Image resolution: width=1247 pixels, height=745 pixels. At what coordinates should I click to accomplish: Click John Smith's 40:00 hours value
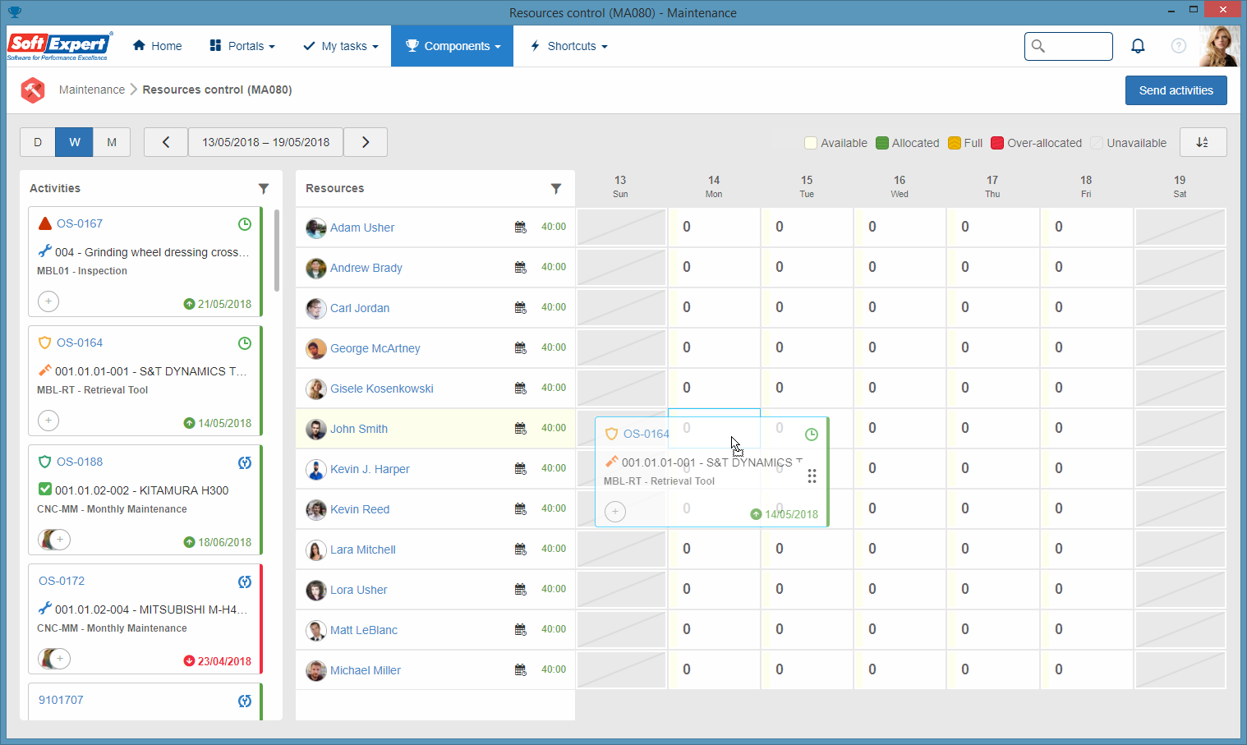click(554, 428)
